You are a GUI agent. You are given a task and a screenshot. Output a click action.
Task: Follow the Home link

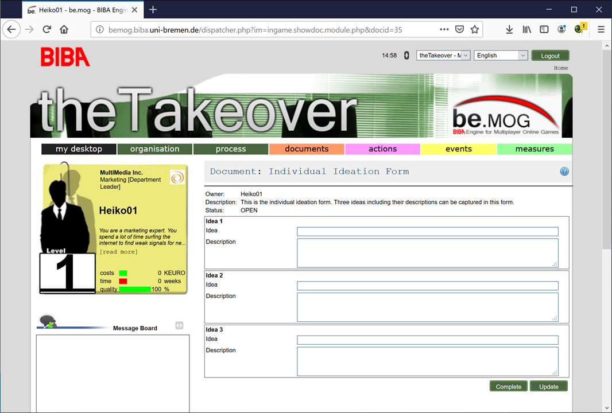coord(561,68)
